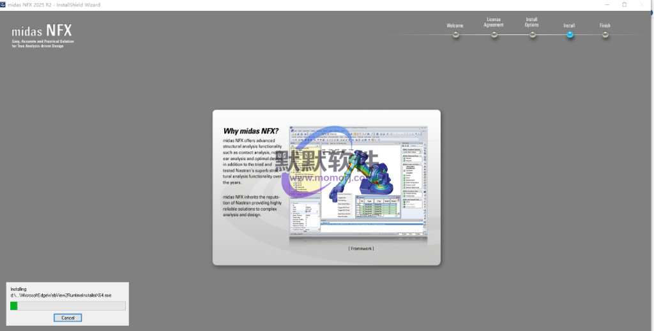Click the Install Options step indicator dot
This screenshot has height=331, width=654.
532,34
